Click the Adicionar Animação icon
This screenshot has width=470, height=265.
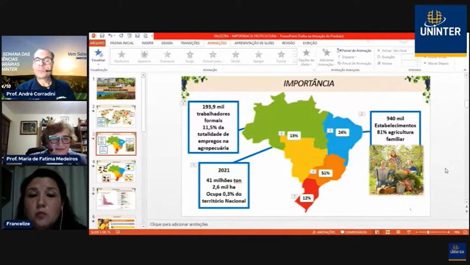tap(326, 56)
